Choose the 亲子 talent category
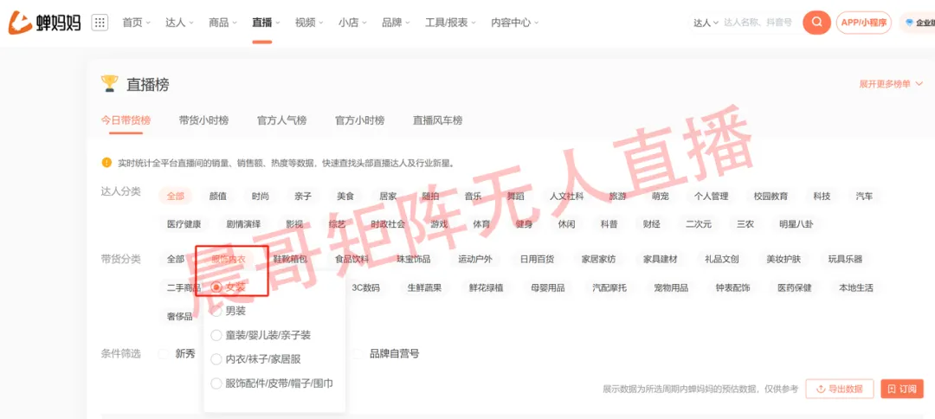The image size is (935, 419). pyautogui.click(x=302, y=196)
